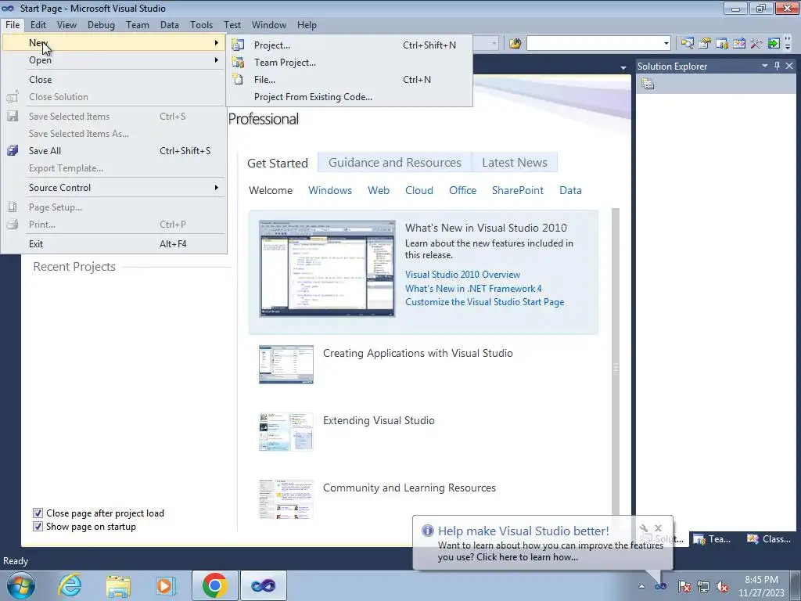Screen dimensions: 801x601
Task: Expand the Source Control submenu
Action: (x=113, y=188)
